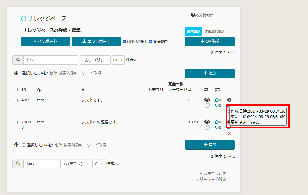Screen dimensions: 308x195
Task: Switch to 学習選択表示 tab
Action: click(x=214, y=31)
